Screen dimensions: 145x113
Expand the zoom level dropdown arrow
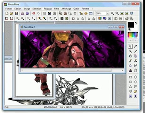coord(107,13)
